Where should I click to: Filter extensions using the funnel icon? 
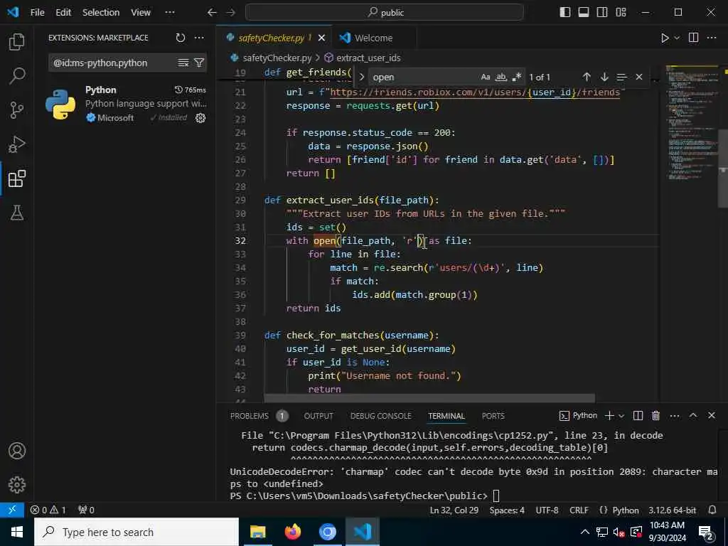(x=199, y=63)
